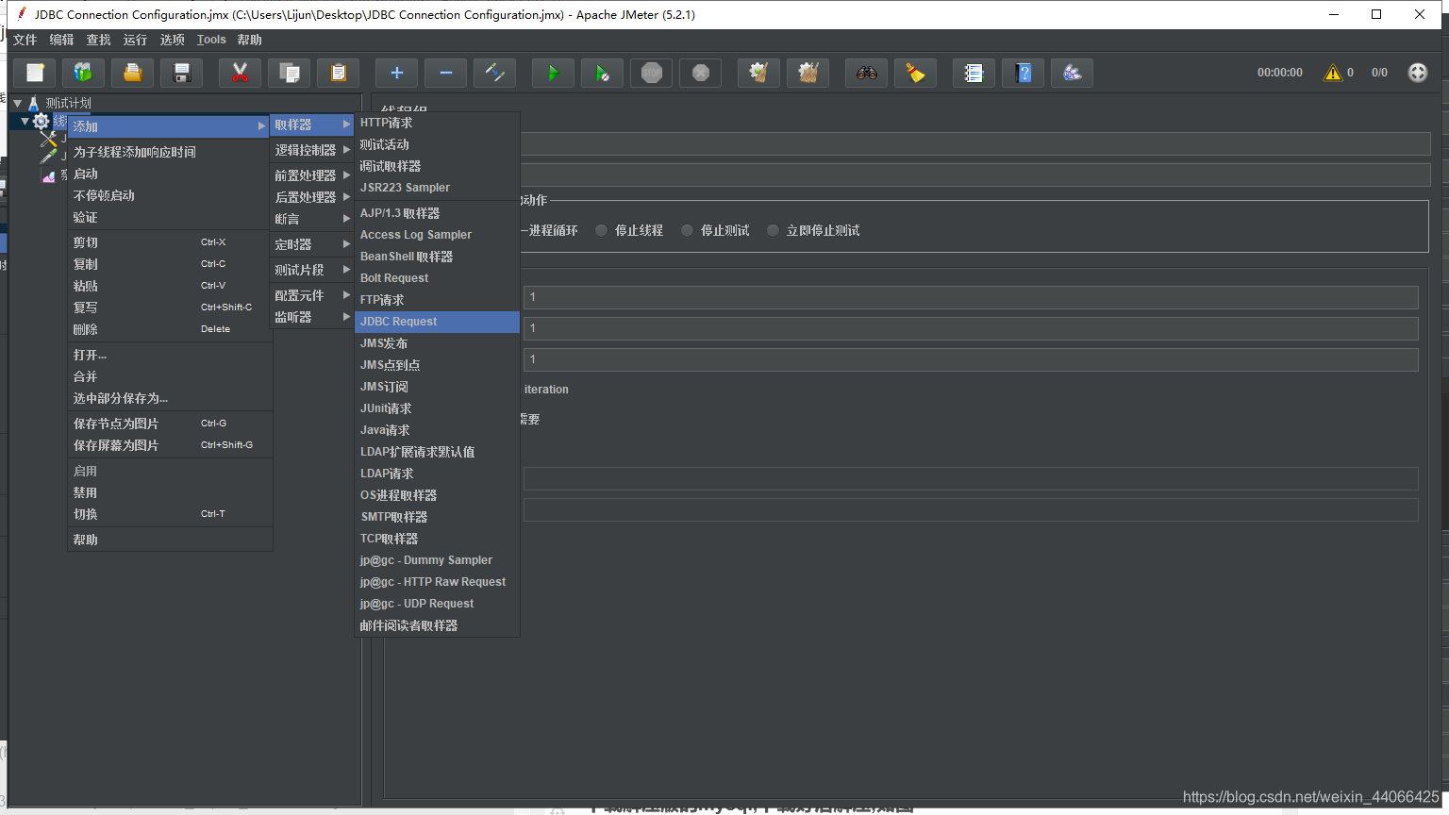The image size is (1449, 815).
Task: Start test with no pauses icon
Action: click(602, 73)
